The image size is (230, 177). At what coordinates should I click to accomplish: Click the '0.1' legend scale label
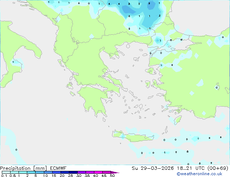click(4, 176)
